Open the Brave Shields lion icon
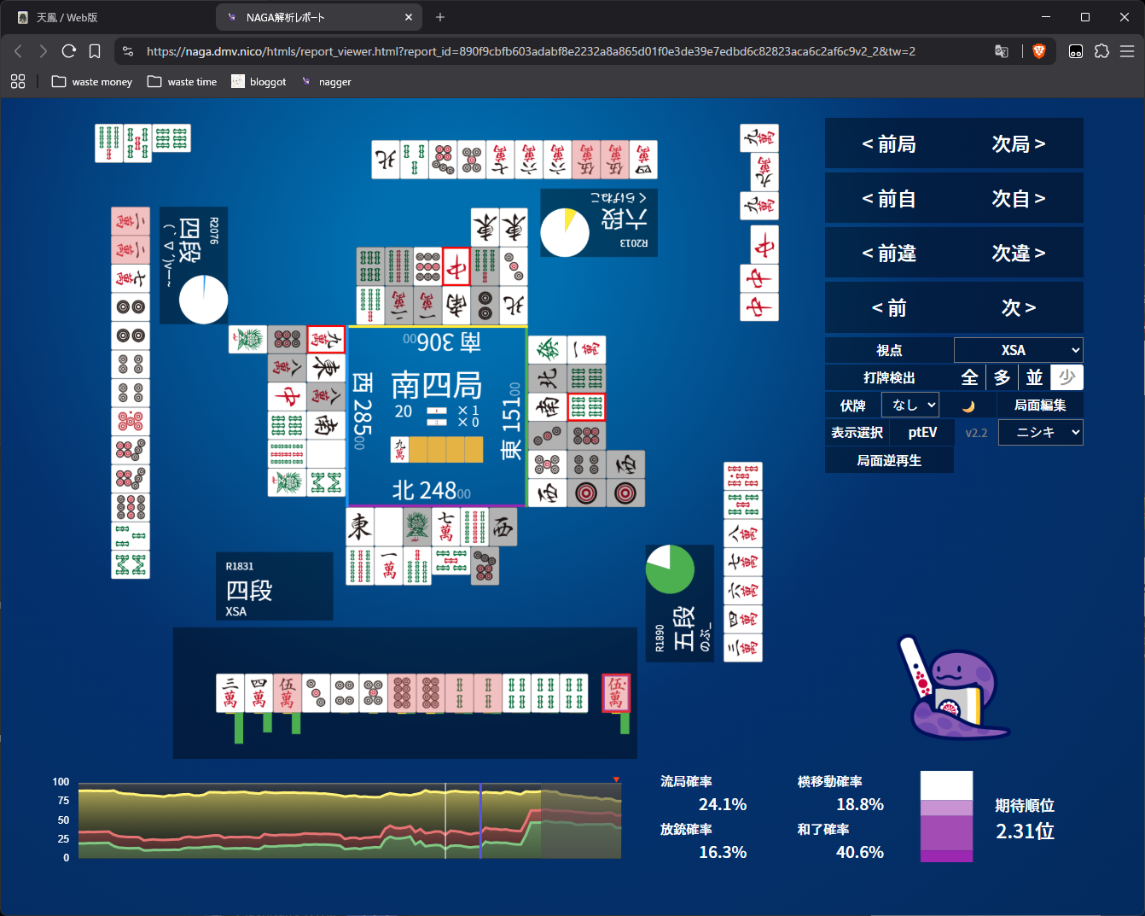 [x=1038, y=51]
